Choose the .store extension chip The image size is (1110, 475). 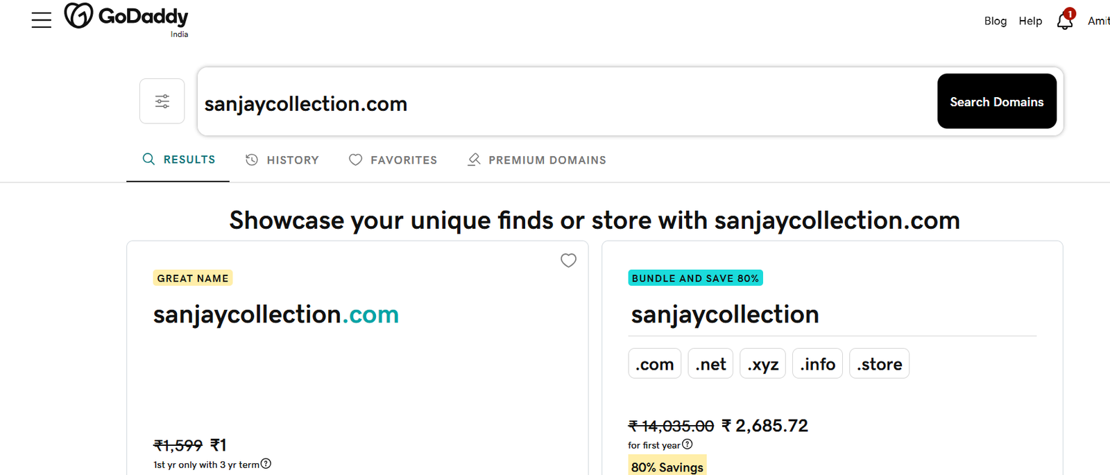pyautogui.click(x=879, y=363)
